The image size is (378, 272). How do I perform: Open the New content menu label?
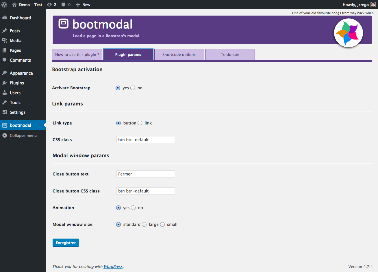(x=86, y=5)
